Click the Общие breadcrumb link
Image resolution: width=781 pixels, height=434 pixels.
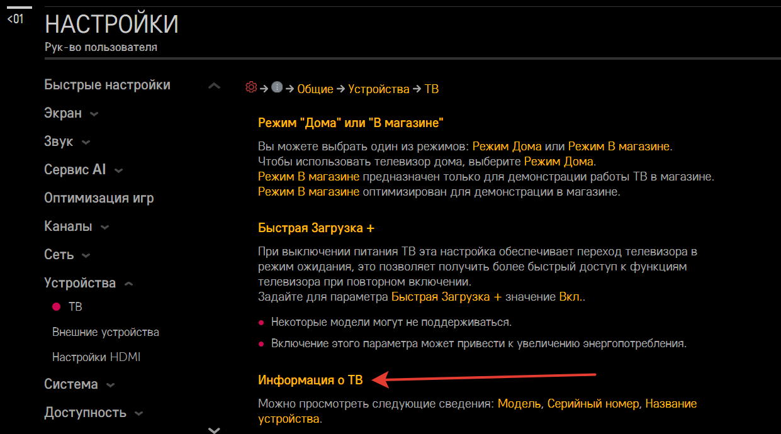click(x=315, y=89)
